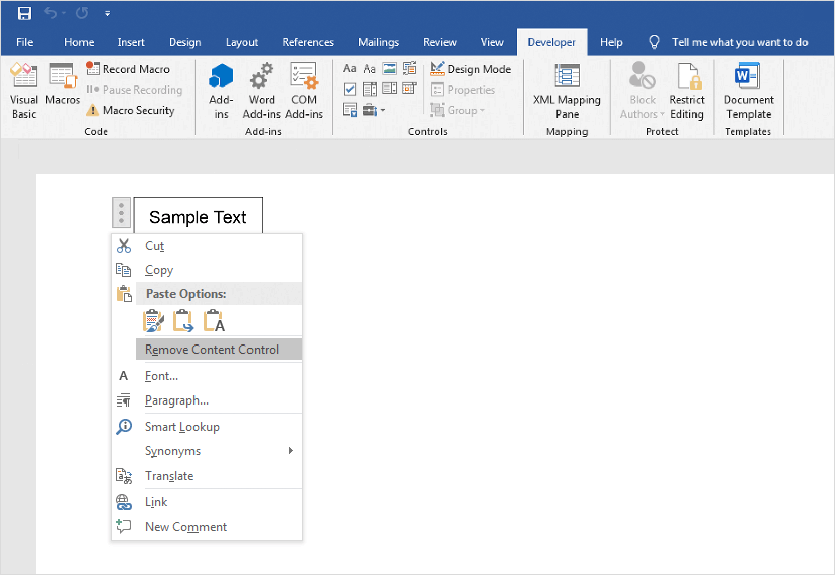835x575 pixels.
Task: Insert Plain Text content control
Action: (x=370, y=68)
